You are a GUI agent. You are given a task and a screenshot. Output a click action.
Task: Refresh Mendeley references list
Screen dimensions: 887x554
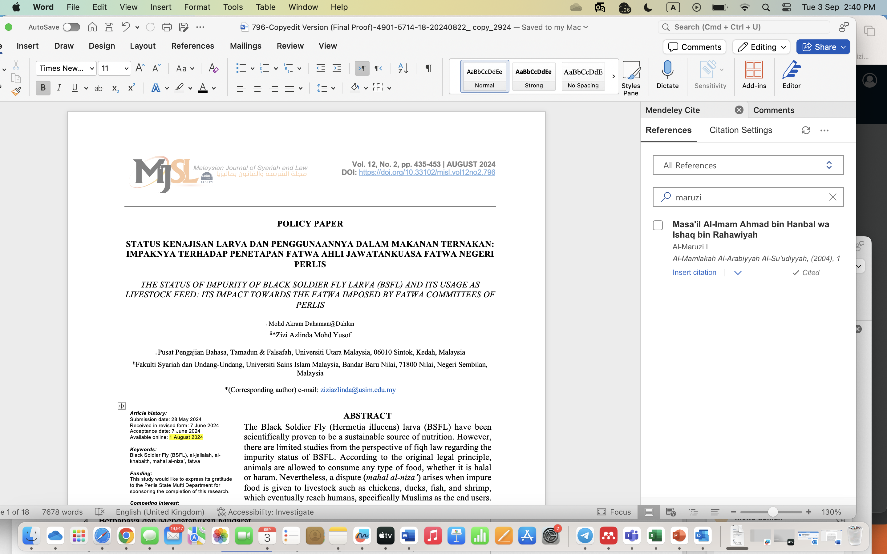tap(806, 130)
